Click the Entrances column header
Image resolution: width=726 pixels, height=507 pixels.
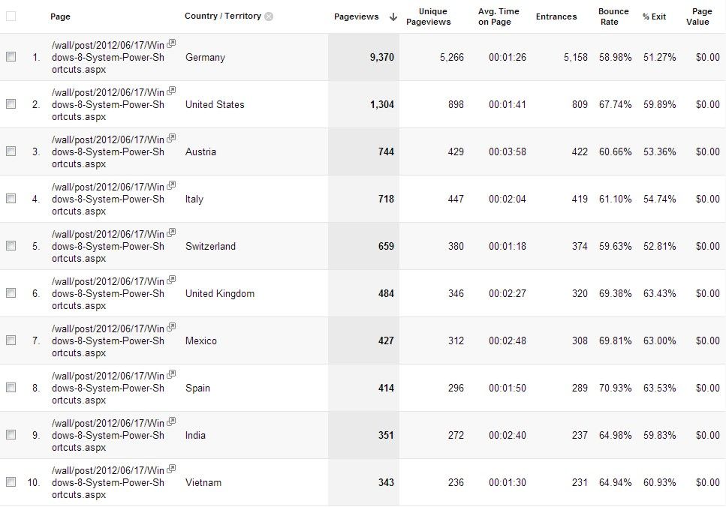[x=556, y=16]
